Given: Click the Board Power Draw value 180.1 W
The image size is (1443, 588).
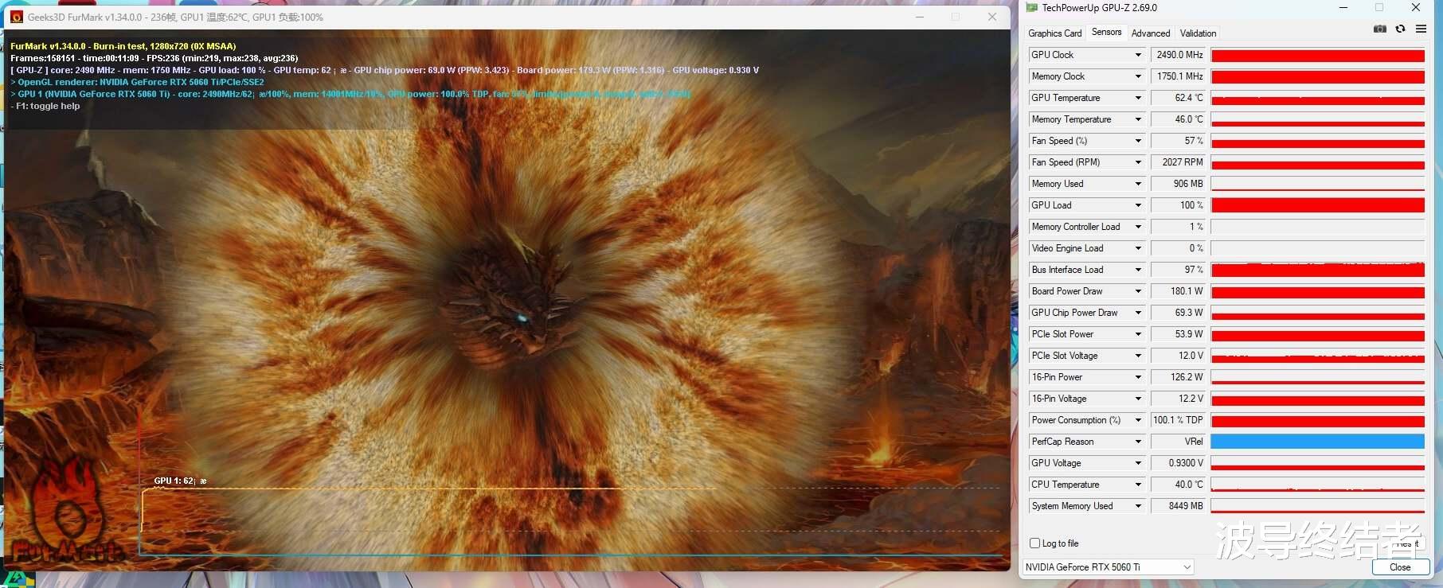Looking at the screenshot, I should [x=1179, y=291].
